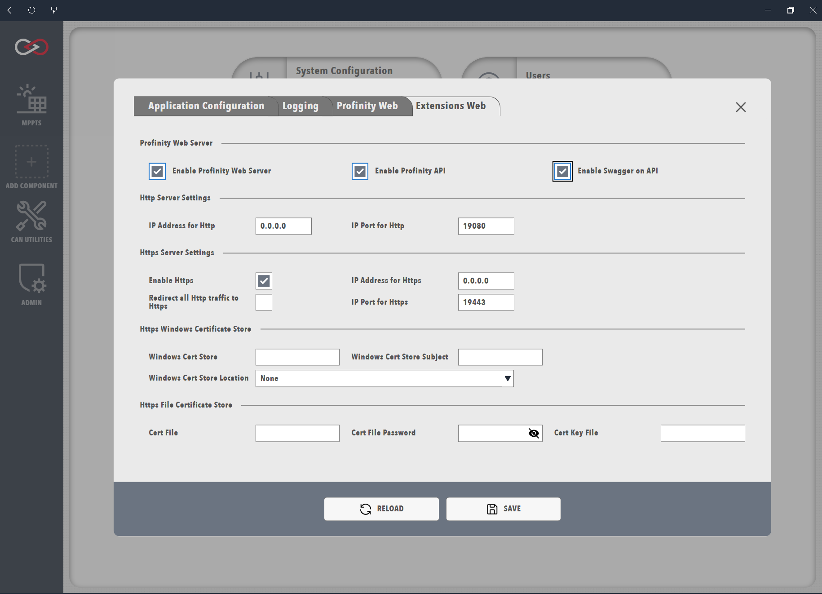Viewport: 822px width, 594px height.
Task: Click the Windows Cert Store input
Action: (x=297, y=357)
